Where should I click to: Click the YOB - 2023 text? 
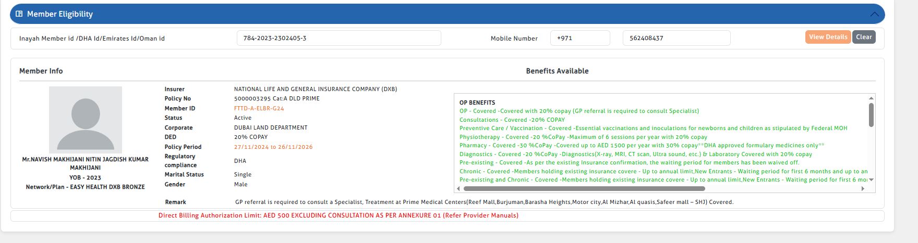[x=85, y=177]
